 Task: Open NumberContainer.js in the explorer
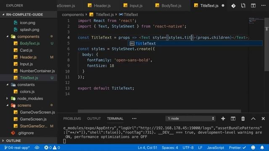37,71
